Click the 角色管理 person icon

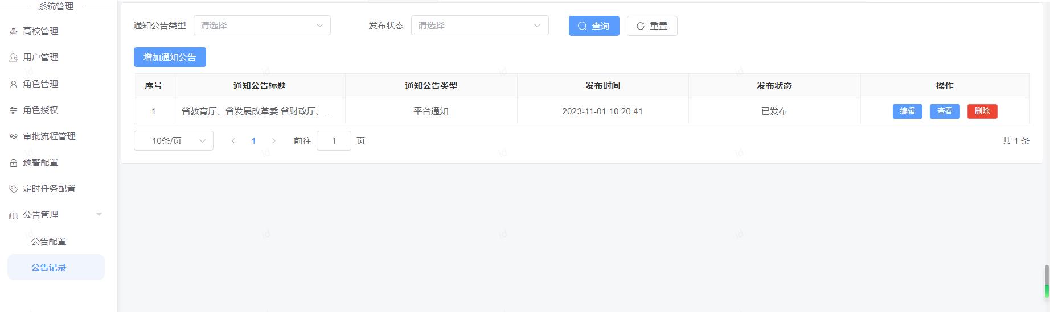click(x=14, y=84)
